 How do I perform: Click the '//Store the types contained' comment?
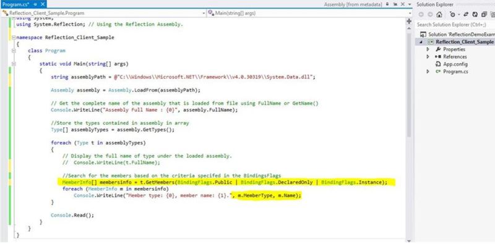pos(120,123)
